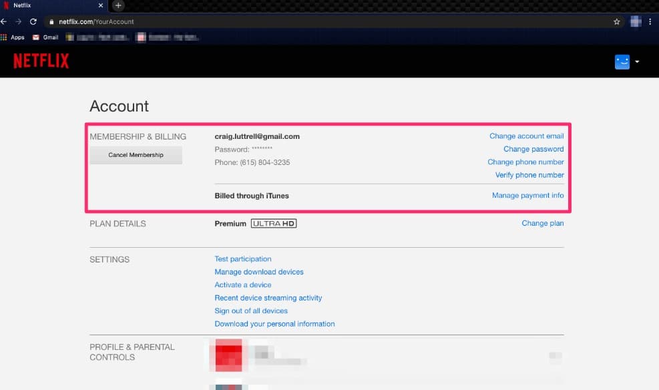Select the Netflix browser tab

click(x=54, y=5)
